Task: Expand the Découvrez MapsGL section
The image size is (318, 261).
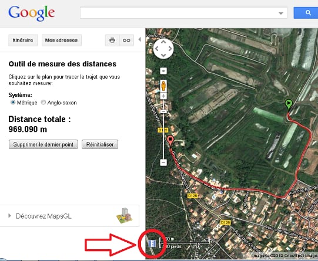Action: pyautogui.click(x=9, y=216)
